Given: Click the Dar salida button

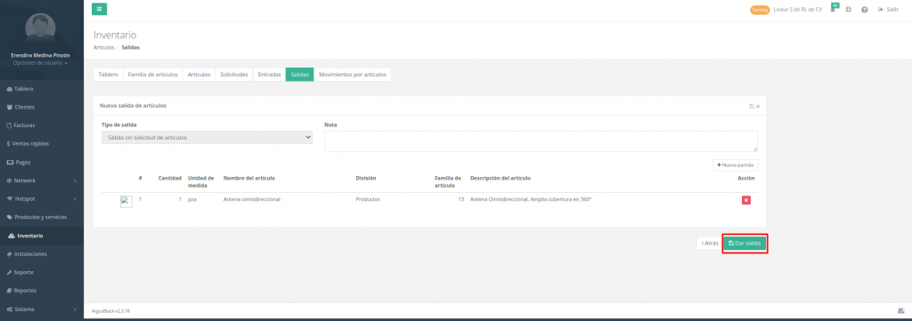Looking at the screenshot, I should pyautogui.click(x=745, y=244).
